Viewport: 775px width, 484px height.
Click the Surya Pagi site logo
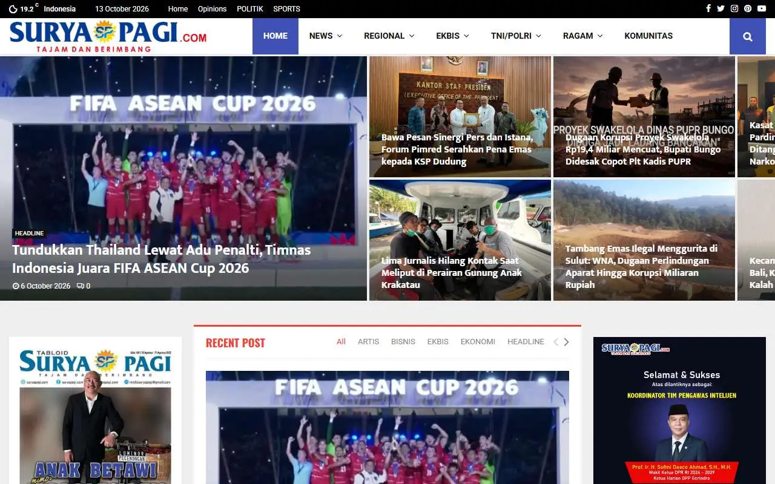coord(108,36)
